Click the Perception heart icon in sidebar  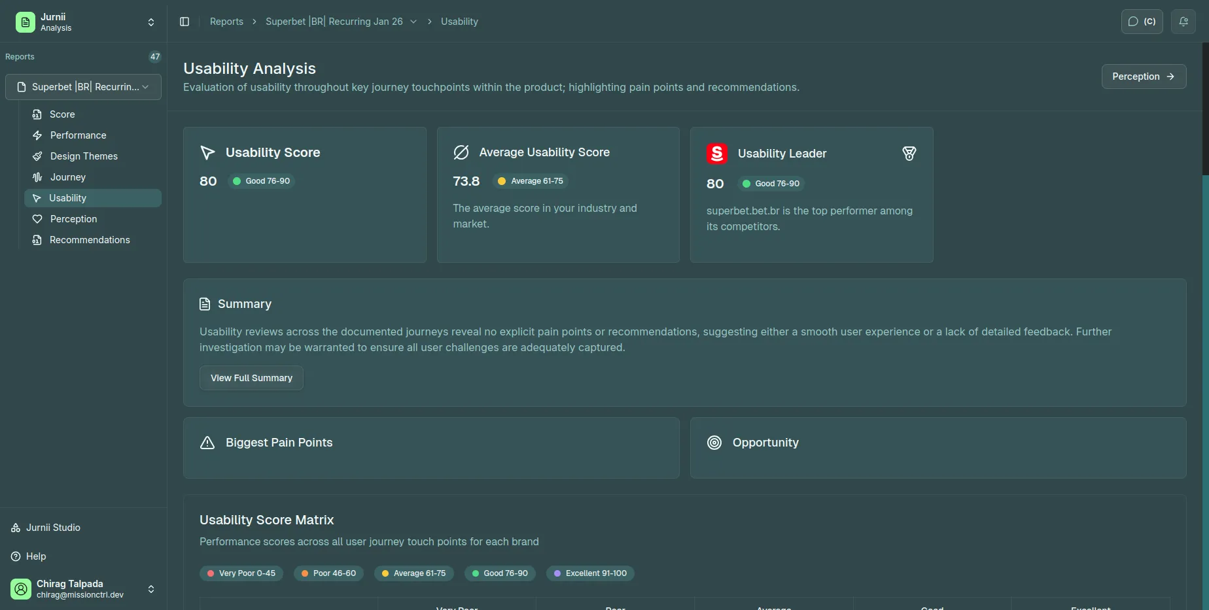point(37,219)
